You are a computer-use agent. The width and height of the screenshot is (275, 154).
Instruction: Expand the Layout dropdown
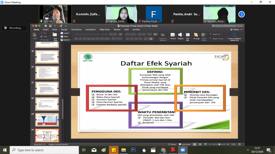coord(66,33)
